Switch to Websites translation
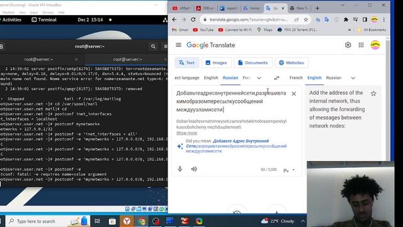Viewport: 403px width, 227px height. tap(292, 62)
